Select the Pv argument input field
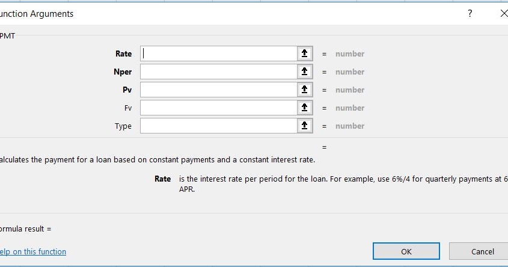Screen dimensions: 508x267 219,90
